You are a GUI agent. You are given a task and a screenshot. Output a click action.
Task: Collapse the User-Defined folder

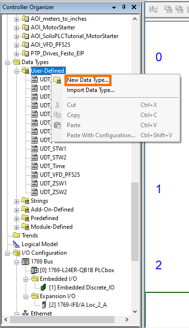[x=16, y=71]
